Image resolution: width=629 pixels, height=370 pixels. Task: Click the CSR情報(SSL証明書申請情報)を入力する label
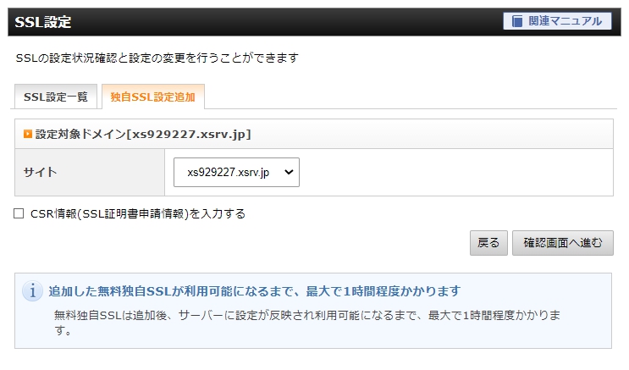point(137,214)
